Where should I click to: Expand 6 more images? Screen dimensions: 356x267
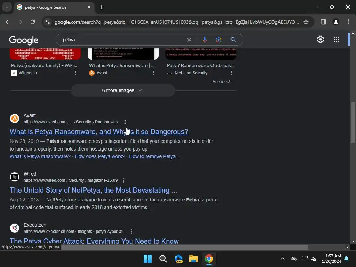pyautogui.click(x=123, y=91)
